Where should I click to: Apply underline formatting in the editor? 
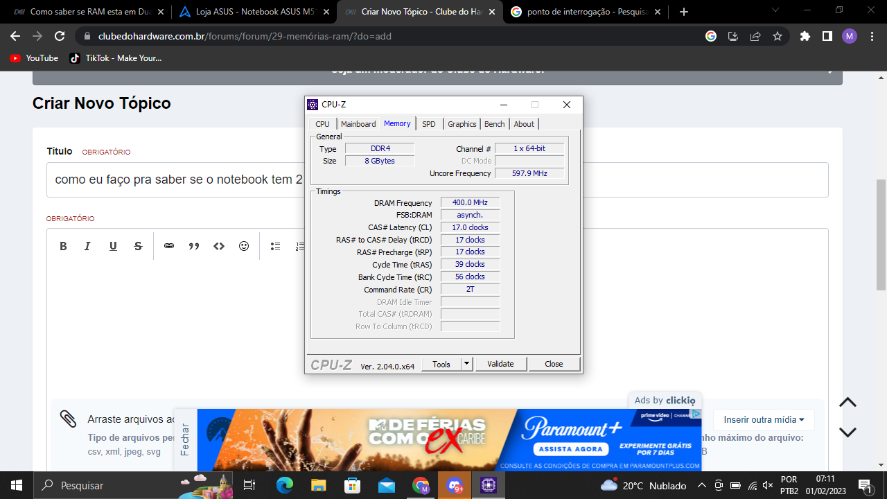coord(113,246)
